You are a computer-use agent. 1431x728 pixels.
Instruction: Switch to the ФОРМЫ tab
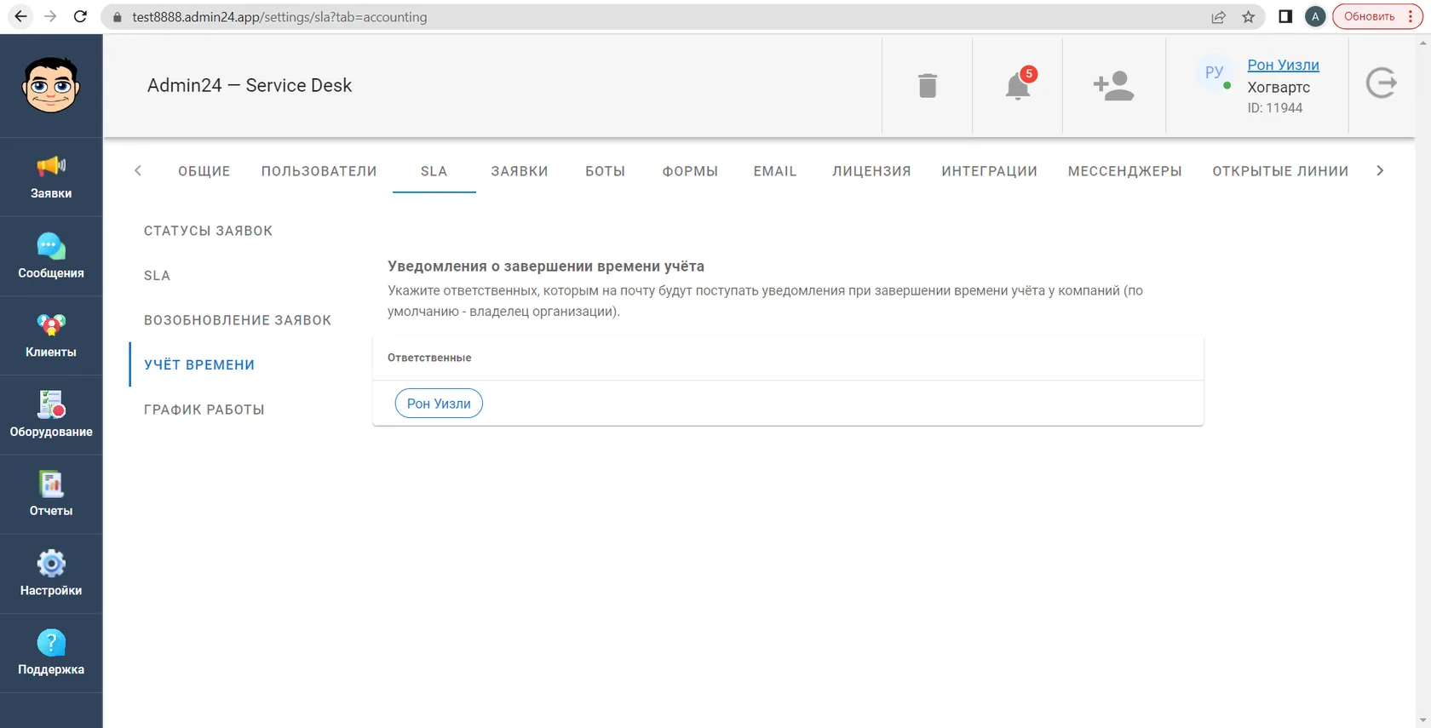coord(691,171)
